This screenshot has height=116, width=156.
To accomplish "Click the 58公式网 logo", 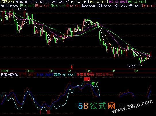I will (x=97, y=106).
